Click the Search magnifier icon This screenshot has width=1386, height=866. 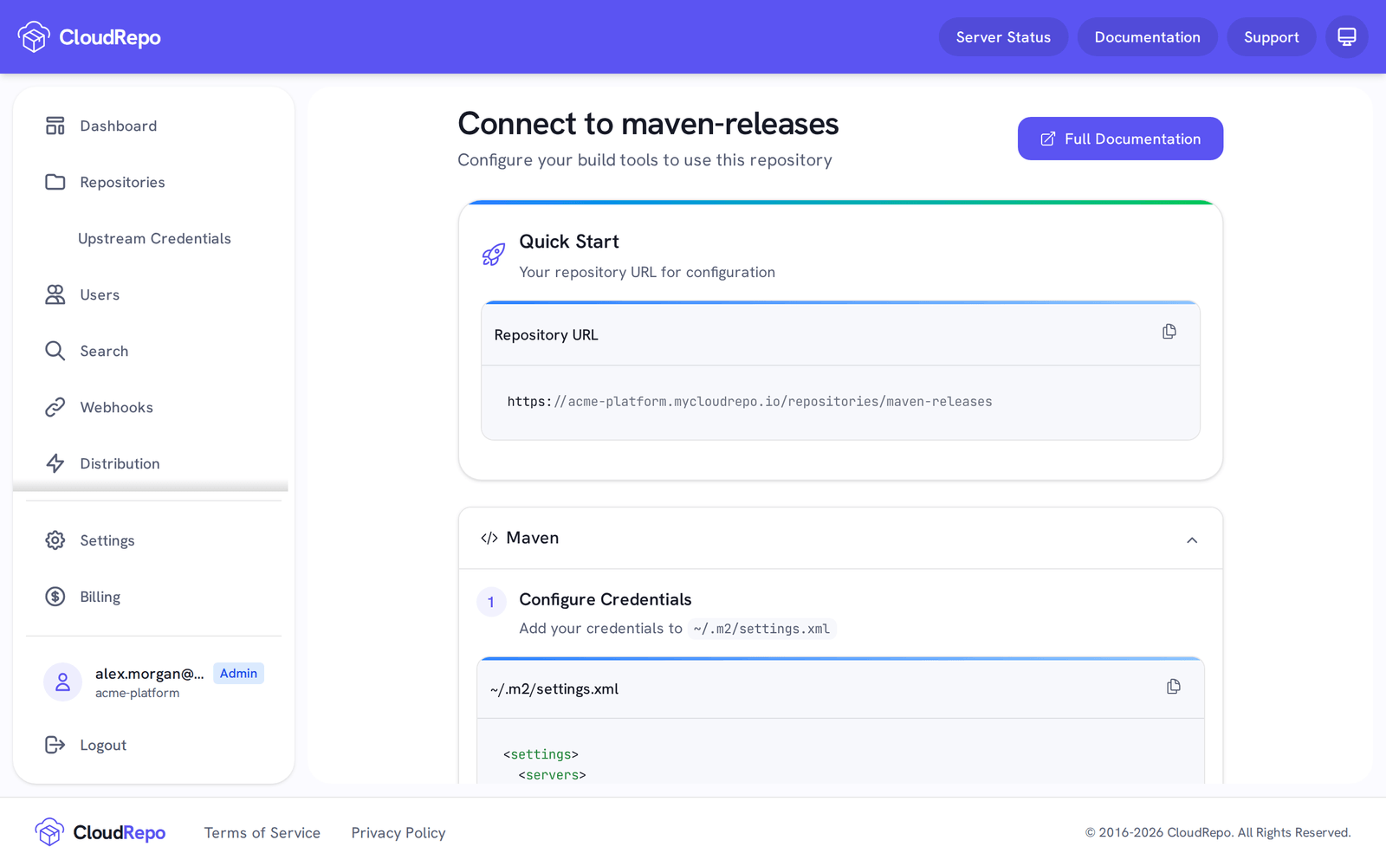55,351
